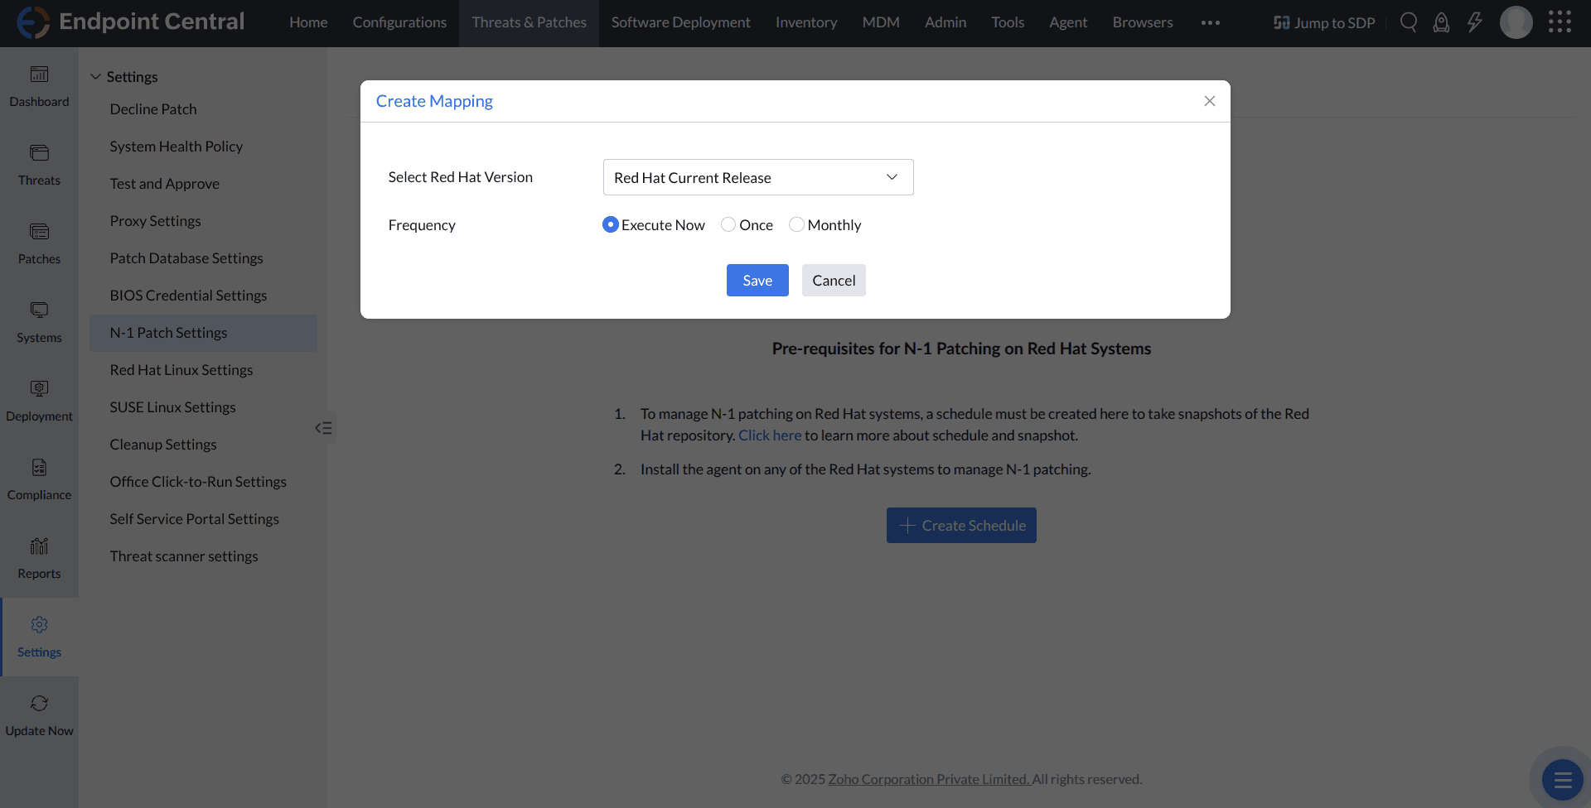The image size is (1591, 808).
Task: Select the Monthly frequency option
Action: (x=796, y=224)
